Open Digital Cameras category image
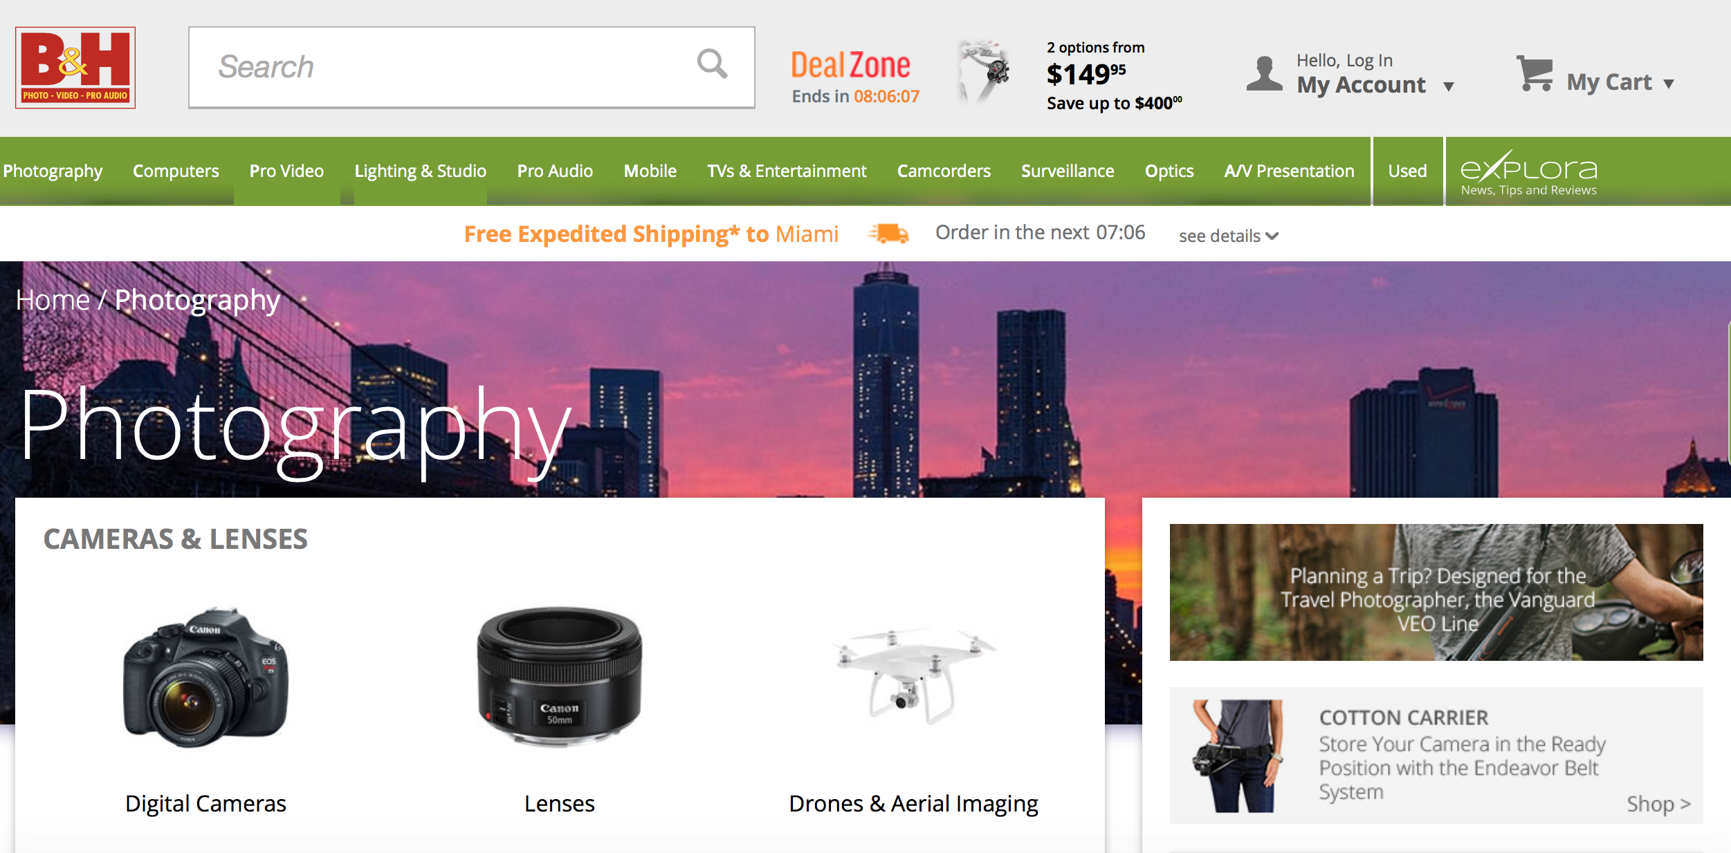 click(x=205, y=677)
